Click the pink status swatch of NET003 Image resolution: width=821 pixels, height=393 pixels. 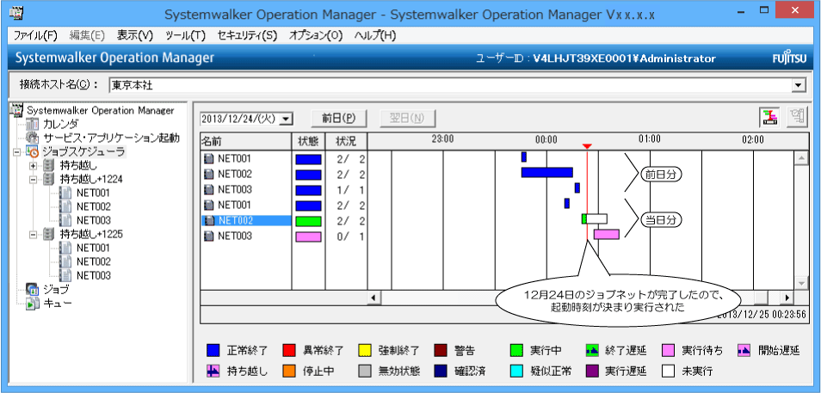click(x=308, y=236)
